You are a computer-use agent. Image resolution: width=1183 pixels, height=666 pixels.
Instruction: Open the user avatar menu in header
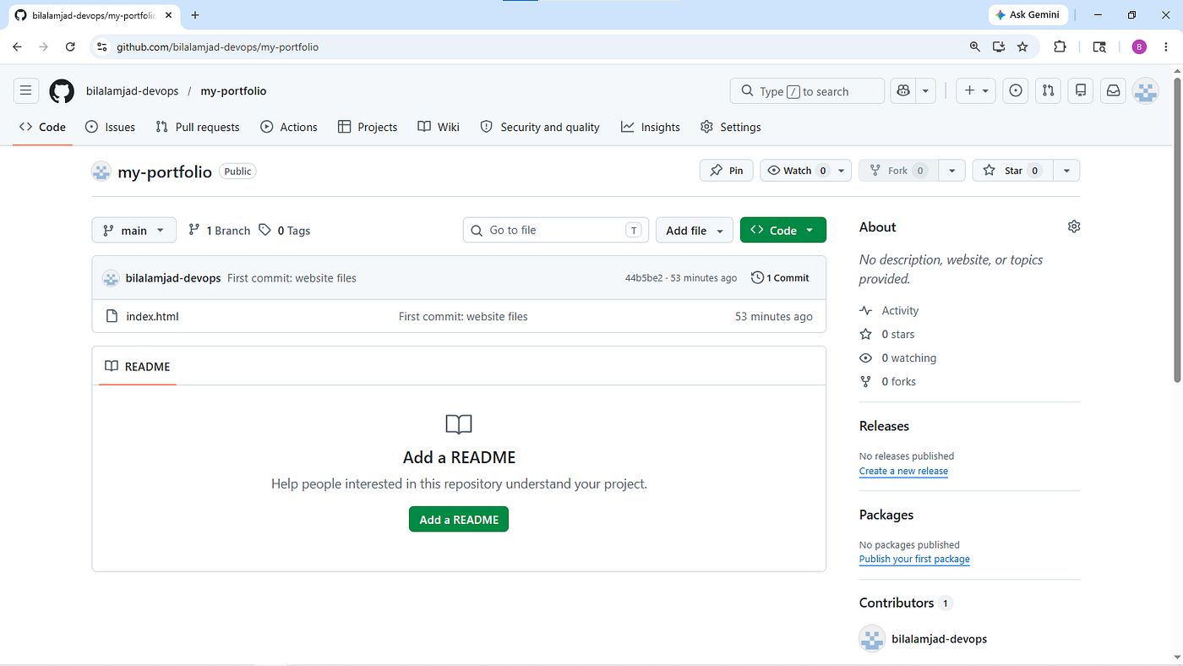(1145, 90)
